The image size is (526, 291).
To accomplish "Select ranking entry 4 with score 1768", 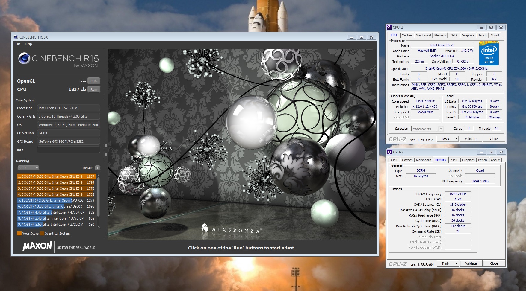I will point(56,194).
